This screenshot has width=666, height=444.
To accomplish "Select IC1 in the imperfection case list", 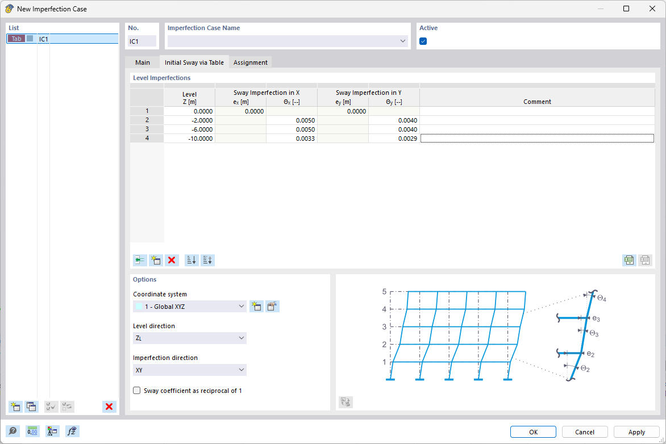I will click(x=63, y=39).
